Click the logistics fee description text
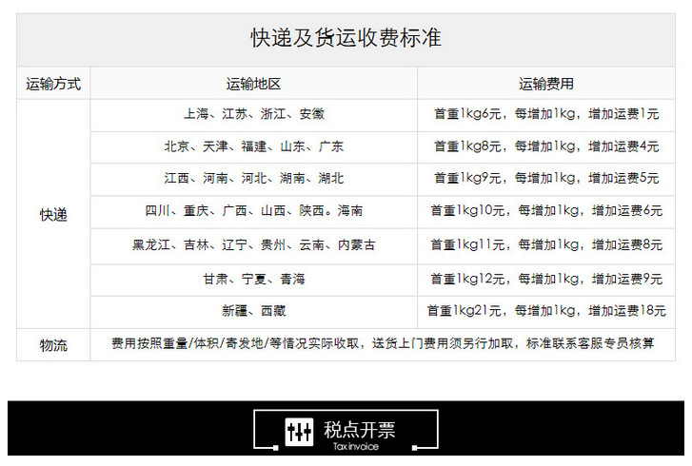Image resolution: width=692 pixels, height=466 pixels. pos(383,343)
